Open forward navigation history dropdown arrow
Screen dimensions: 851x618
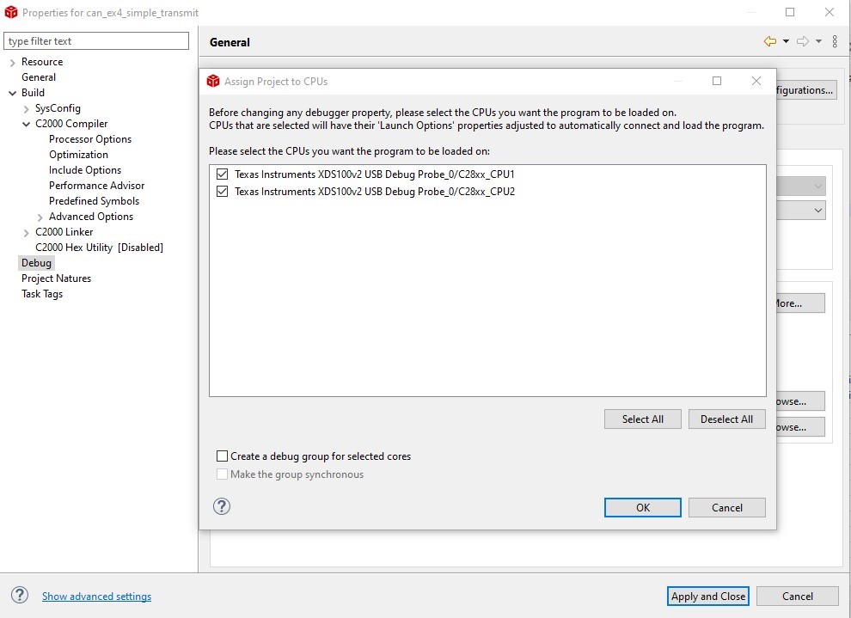tap(818, 42)
